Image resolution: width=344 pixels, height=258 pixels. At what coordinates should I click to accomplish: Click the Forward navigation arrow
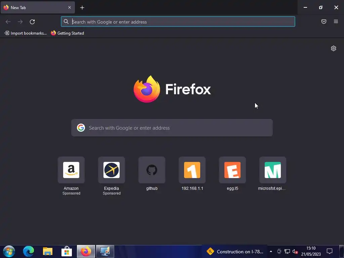pyautogui.click(x=20, y=22)
